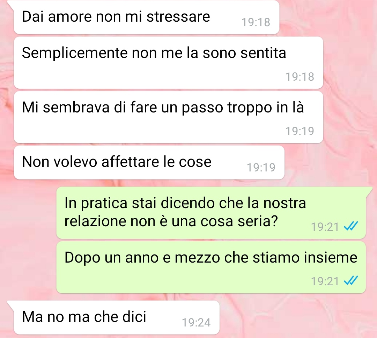Tap the word 'affettare' in the message
Screen dimensions: 377x338
coord(130,161)
